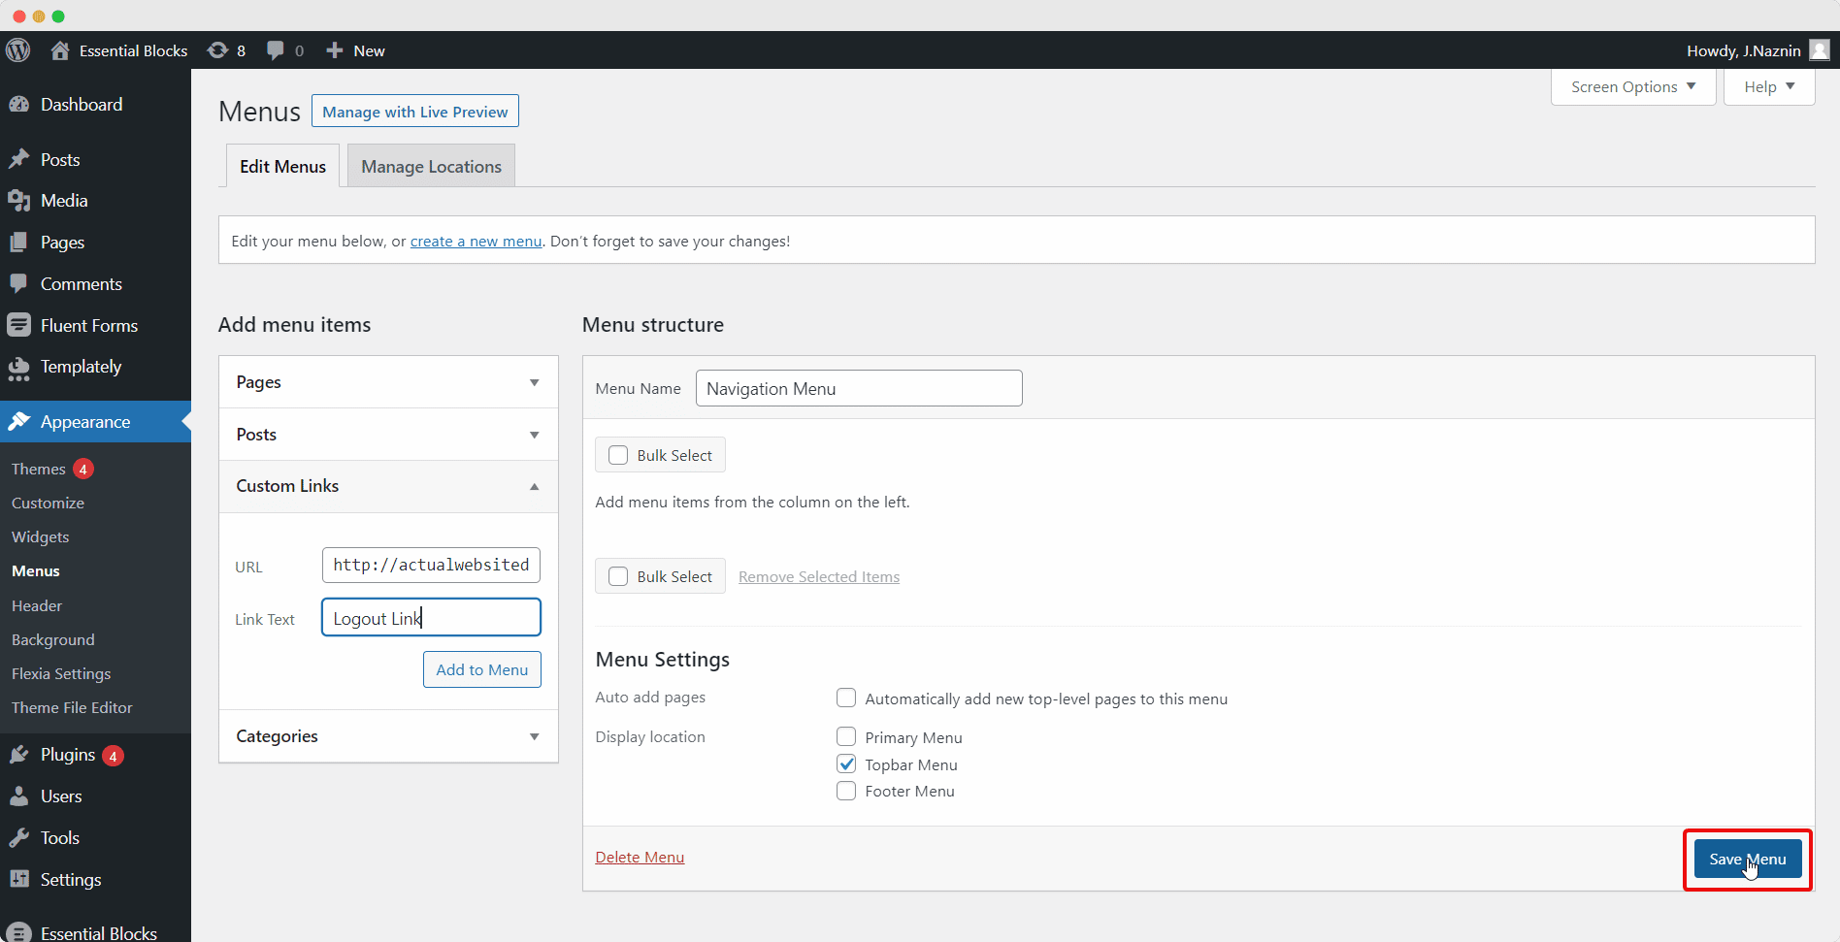Image resolution: width=1840 pixels, height=942 pixels.
Task: Open the create a new menu link
Action: (x=476, y=241)
